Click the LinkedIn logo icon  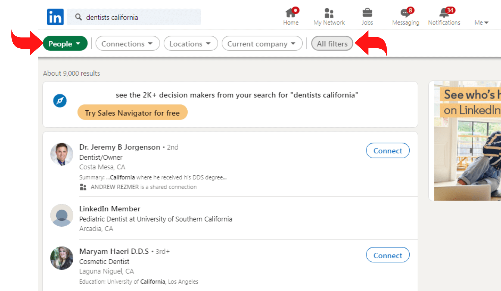pyautogui.click(x=55, y=17)
